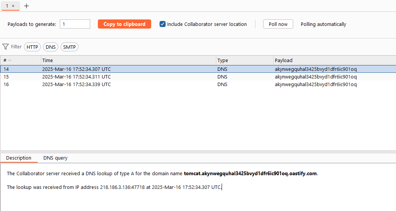Toggle the HTTP filter chip
Viewport: 396px width, 211px height.
32,47
